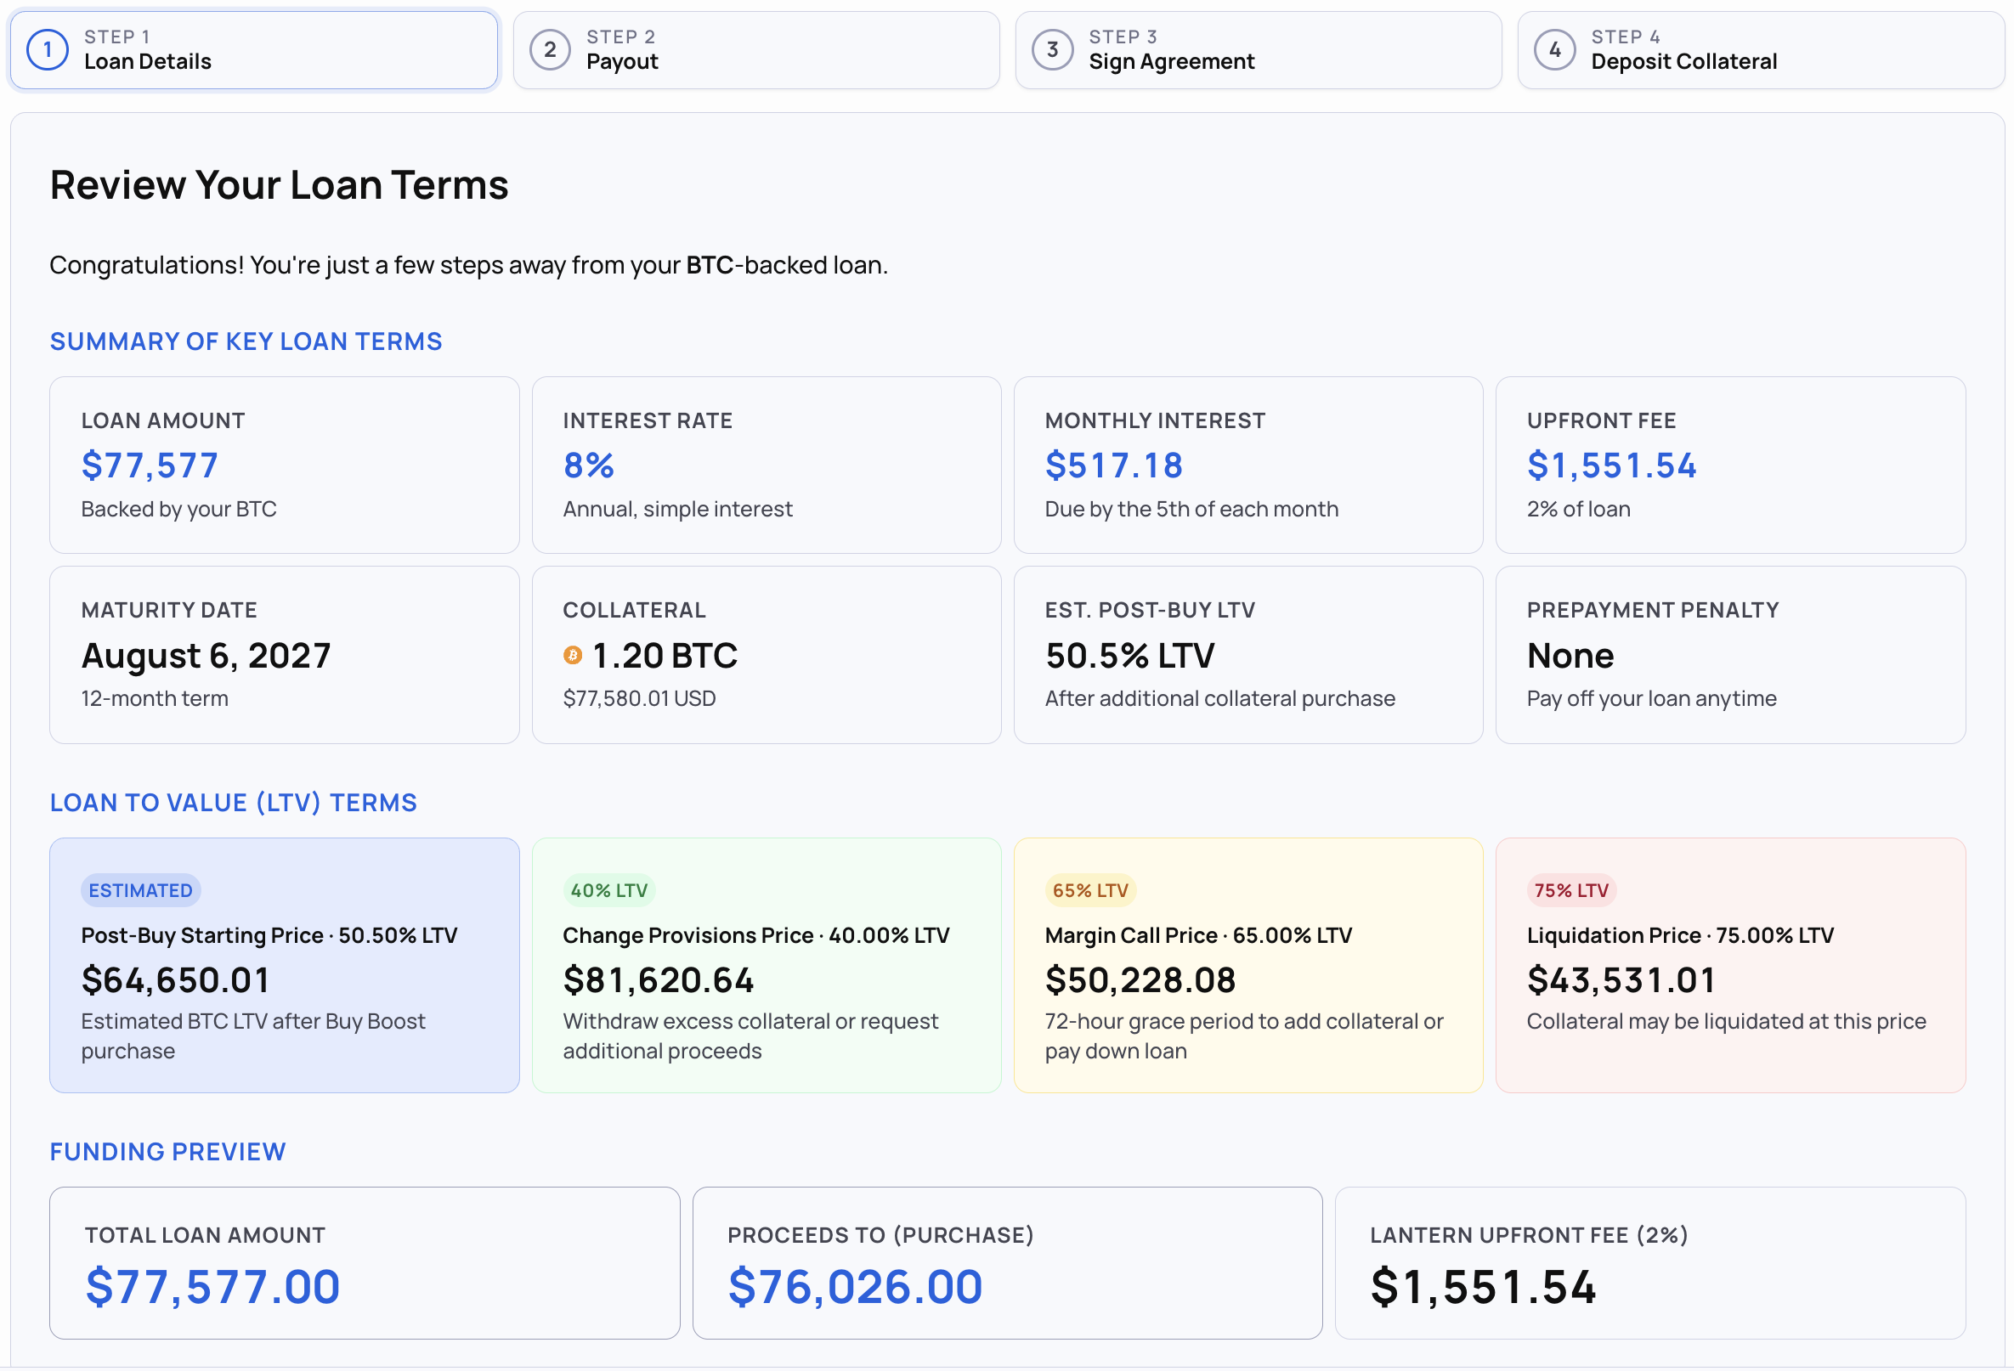The image size is (2014, 1371).
Task: Select the Loan Amount $77,577 card
Action: pyautogui.click(x=284, y=465)
